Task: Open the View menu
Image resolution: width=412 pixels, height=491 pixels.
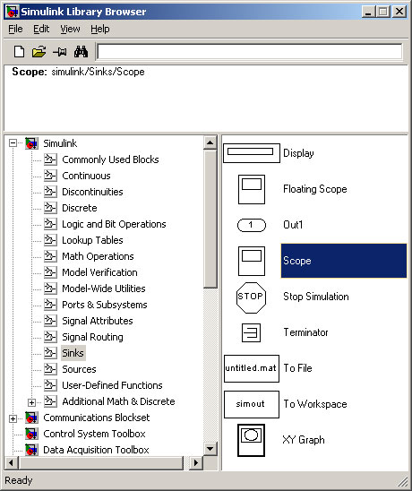Action: pos(70,30)
